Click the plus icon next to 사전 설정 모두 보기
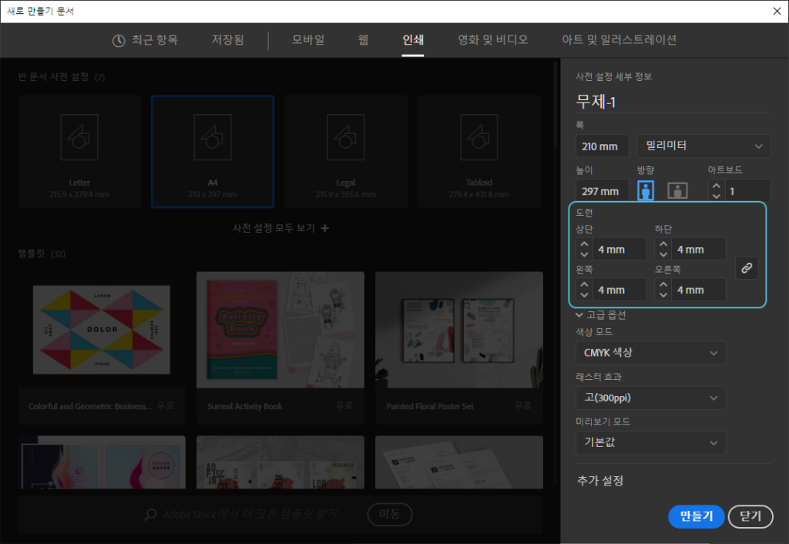 tap(325, 229)
